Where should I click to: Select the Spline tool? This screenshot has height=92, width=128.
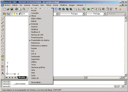click(x=2, y=46)
